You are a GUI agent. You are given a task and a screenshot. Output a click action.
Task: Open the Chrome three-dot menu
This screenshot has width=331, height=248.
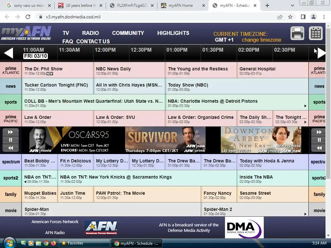click(324, 17)
